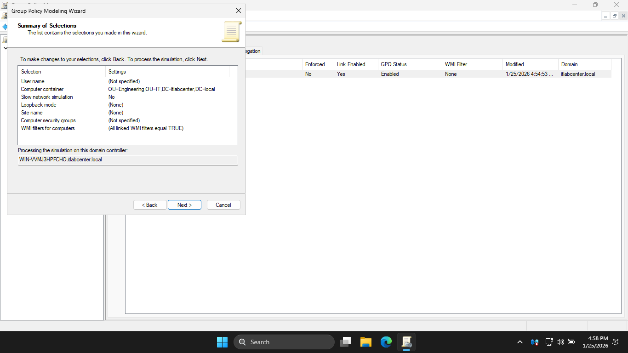This screenshot has width=628, height=353.
Task: Click Next to process the simulation
Action: click(184, 205)
